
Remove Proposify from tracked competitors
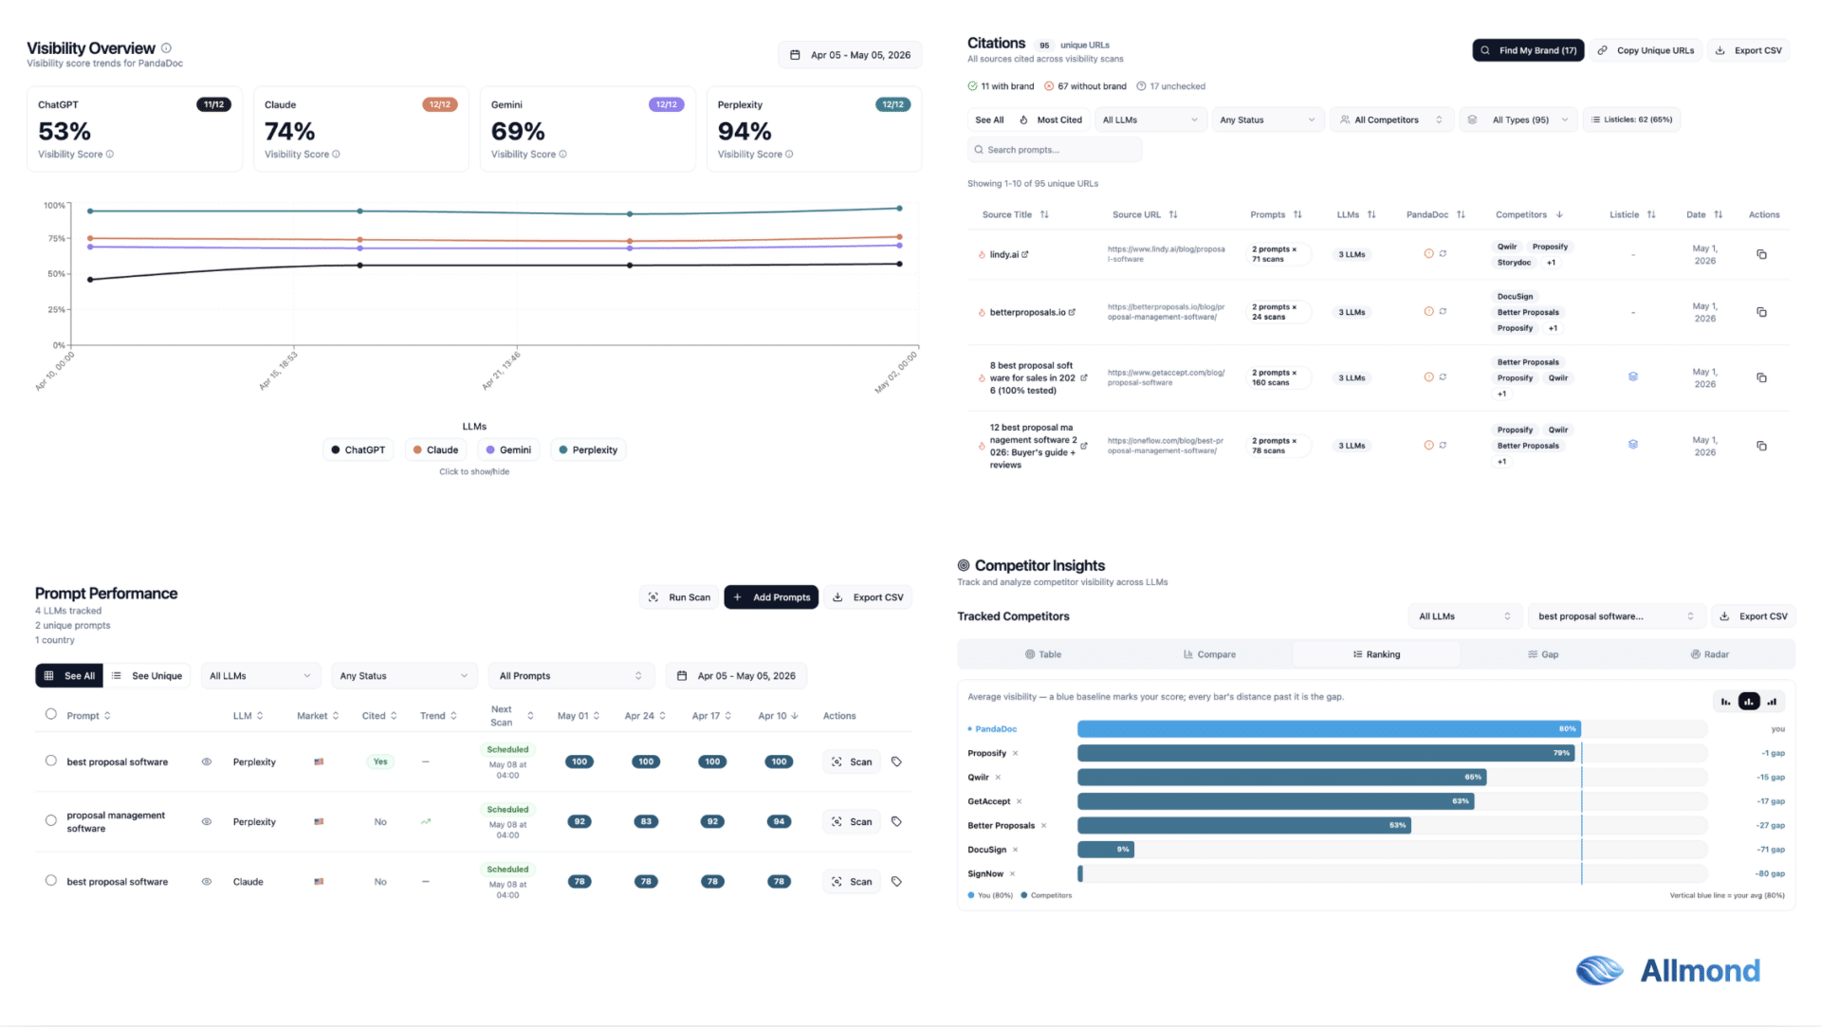tap(1015, 753)
